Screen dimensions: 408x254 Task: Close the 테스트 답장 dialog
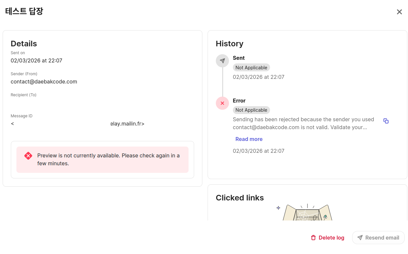(x=399, y=12)
